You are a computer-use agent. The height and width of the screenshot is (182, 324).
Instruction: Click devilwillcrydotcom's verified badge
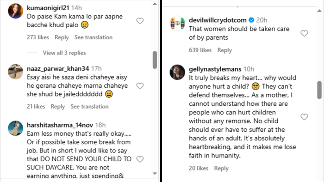251,20
